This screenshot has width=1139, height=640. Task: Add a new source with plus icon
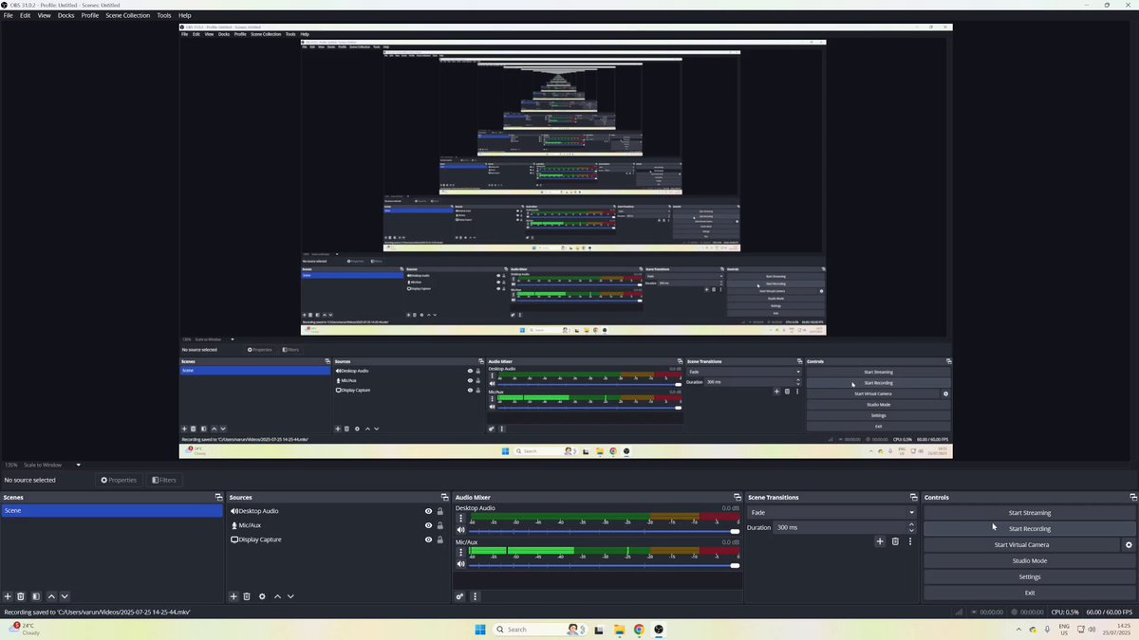(233, 596)
